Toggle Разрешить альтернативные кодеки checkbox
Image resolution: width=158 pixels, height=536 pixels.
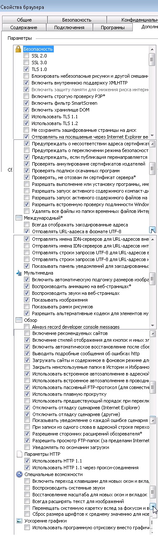coord(27,313)
